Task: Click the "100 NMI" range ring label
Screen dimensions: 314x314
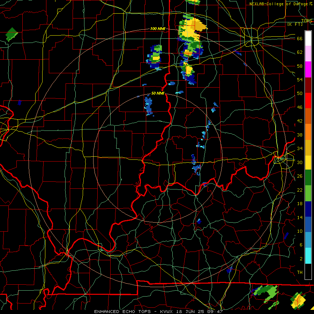Action: click(x=158, y=29)
